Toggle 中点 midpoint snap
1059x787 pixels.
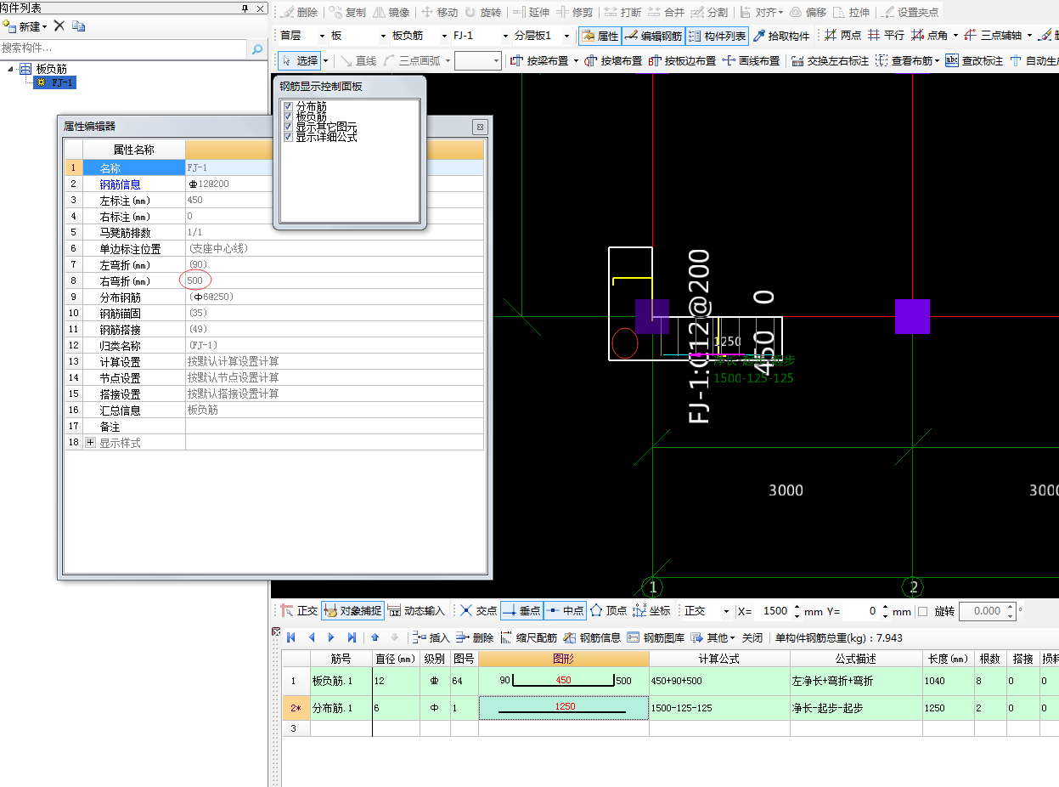pyautogui.click(x=565, y=610)
